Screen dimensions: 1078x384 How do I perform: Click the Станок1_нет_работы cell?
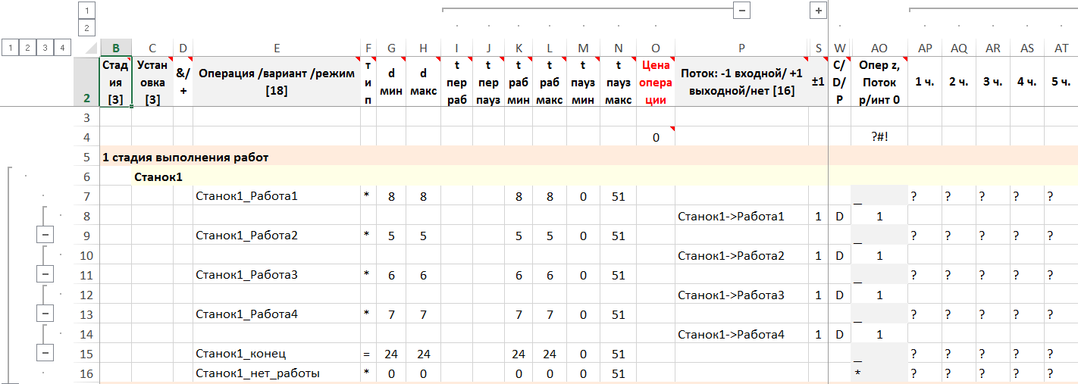tap(257, 373)
